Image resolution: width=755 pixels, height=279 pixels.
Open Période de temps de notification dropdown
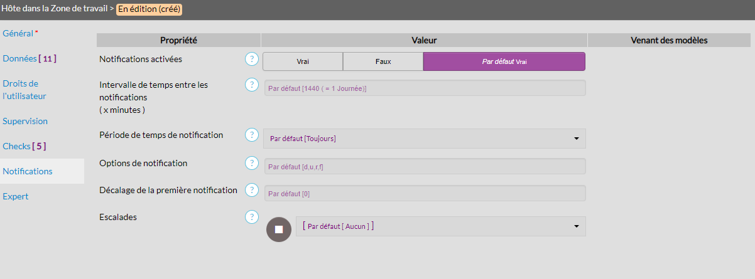(x=424, y=139)
